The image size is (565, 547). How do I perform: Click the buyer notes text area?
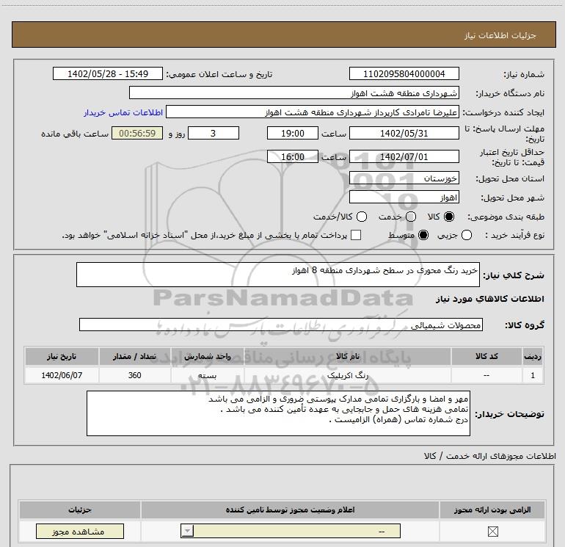click(278, 413)
